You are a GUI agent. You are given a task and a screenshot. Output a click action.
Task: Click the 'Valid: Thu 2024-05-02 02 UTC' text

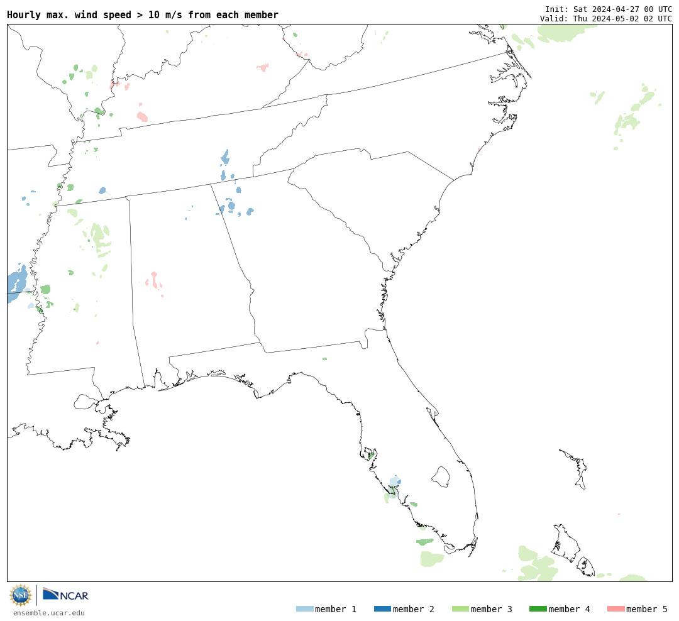[606, 19]
